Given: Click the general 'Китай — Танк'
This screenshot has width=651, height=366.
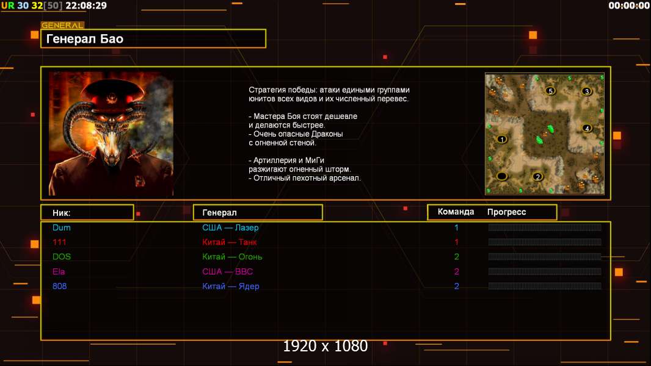Looking at the screenshot, I should 230,242.
